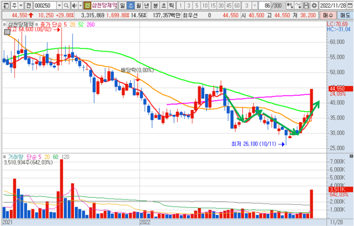Click the stock name 삼천당제약 in toolbar
Image resolution: width=354 pixels, height=226 pixels.
(104, 5)
